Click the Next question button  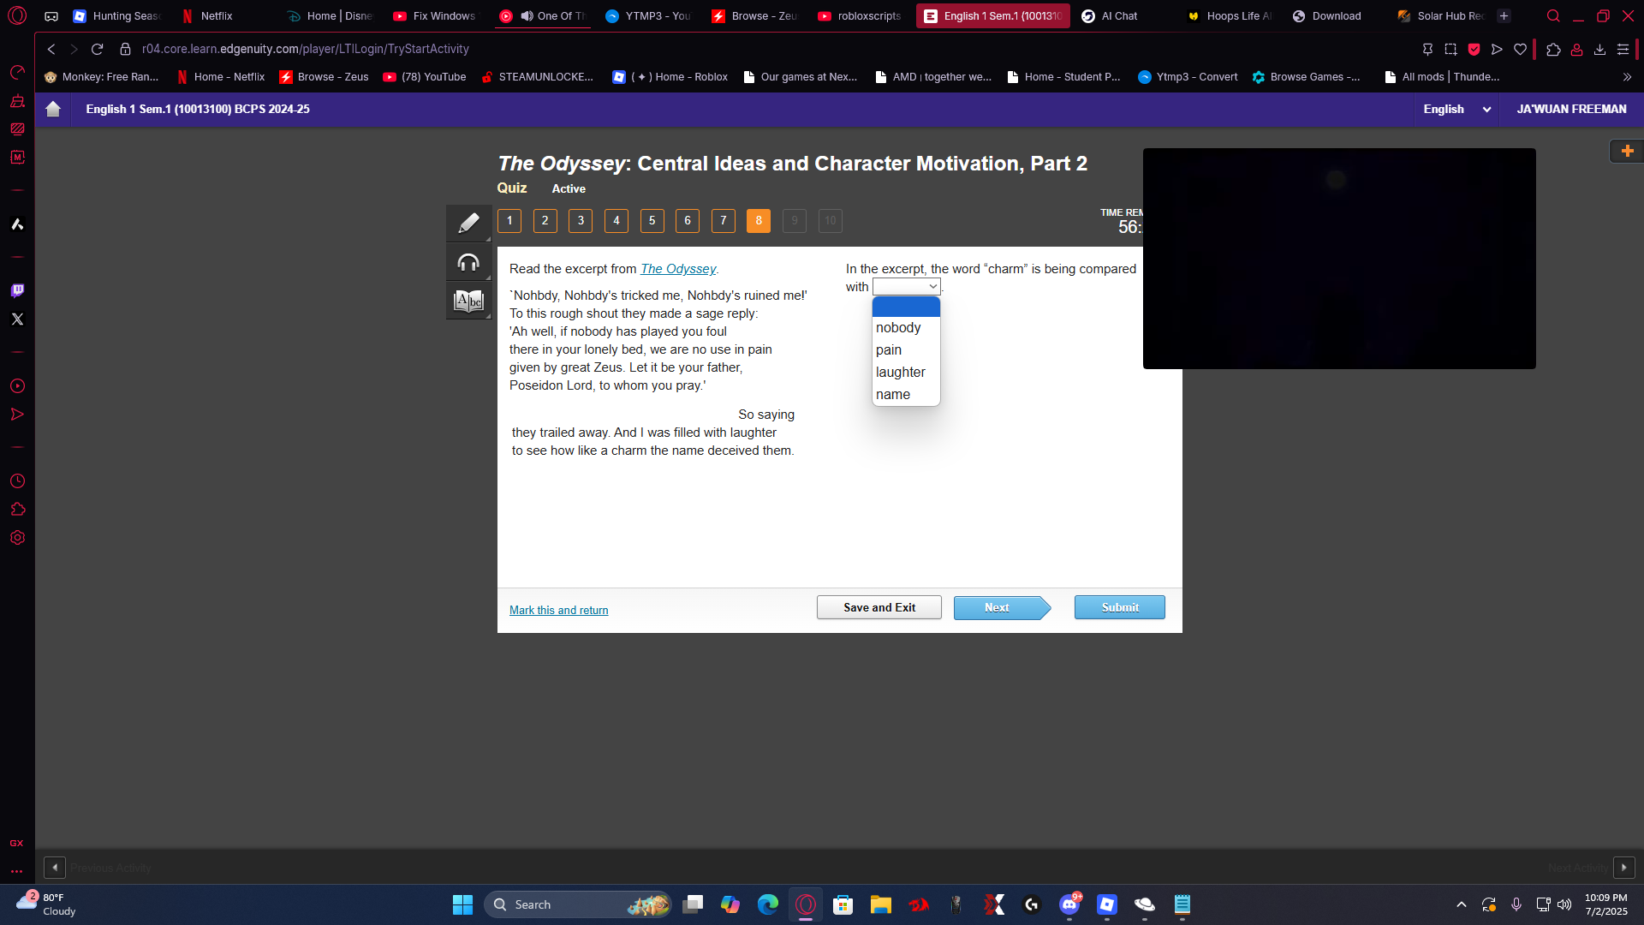point(1002,607)
